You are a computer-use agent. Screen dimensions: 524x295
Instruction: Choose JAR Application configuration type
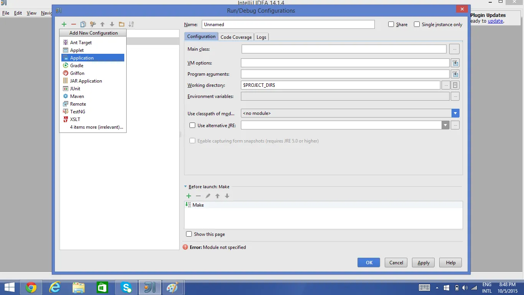(93, 81)
